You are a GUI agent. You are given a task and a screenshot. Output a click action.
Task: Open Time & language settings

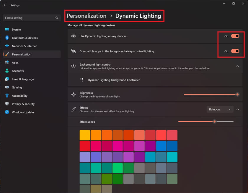[32, 79]
